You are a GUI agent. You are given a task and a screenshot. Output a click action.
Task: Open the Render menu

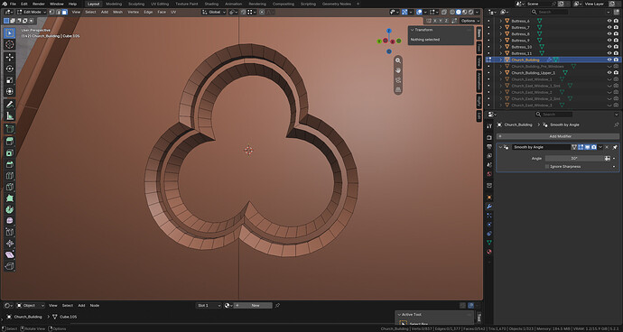point(39,4)
